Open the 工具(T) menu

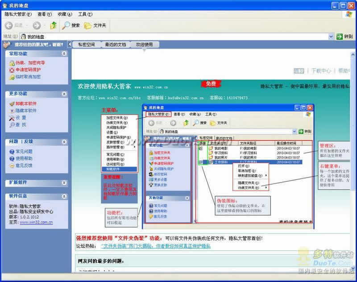pyautogui.click(x=85, y=14)
